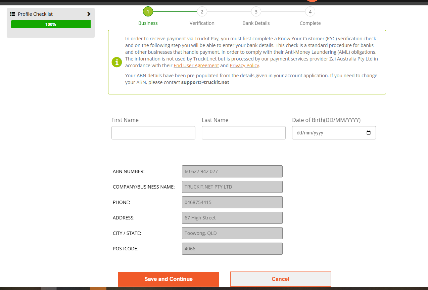The height and width of the screenshot is (290, 428).
Task: Click the Phone field 0468754415
Action: tap(232, 202)
